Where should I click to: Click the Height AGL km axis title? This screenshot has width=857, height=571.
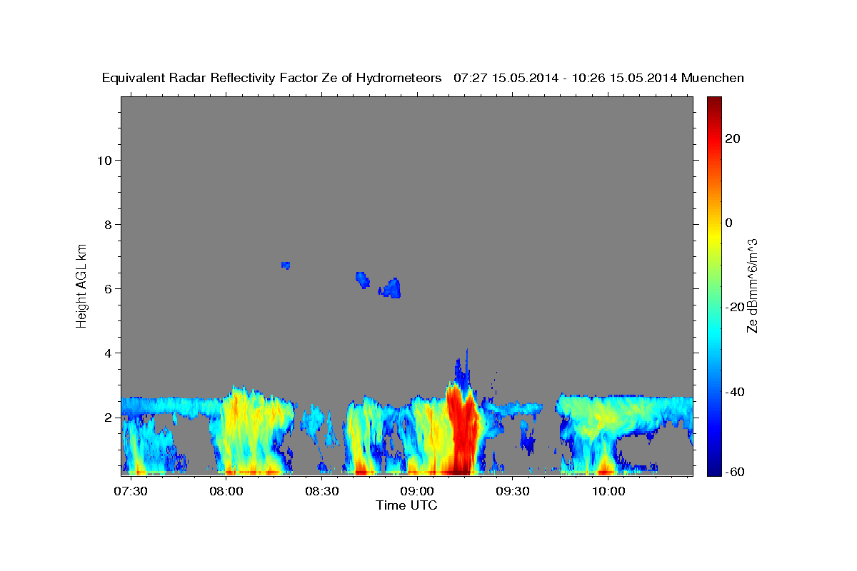(x=82, y=285)
